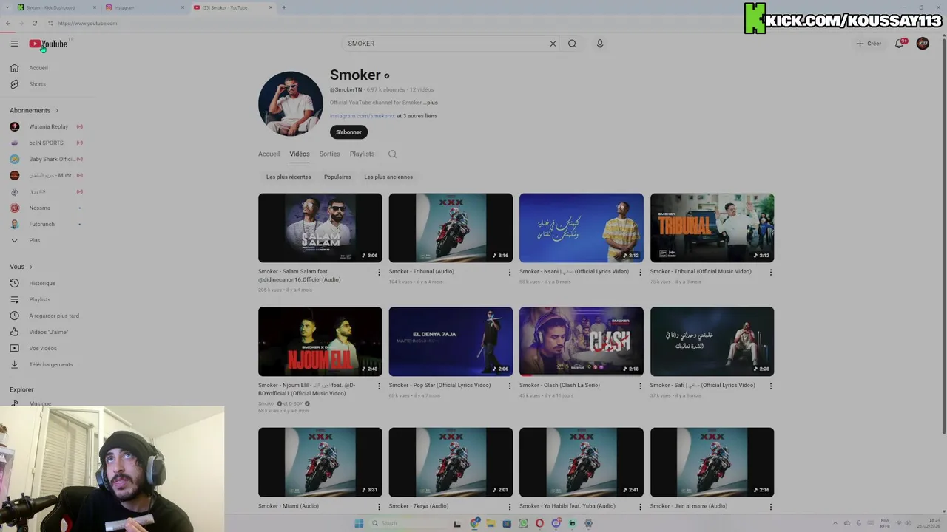Open the Miami (Audio) video thumbnail
Screen dimensions: 947x532
320,462
